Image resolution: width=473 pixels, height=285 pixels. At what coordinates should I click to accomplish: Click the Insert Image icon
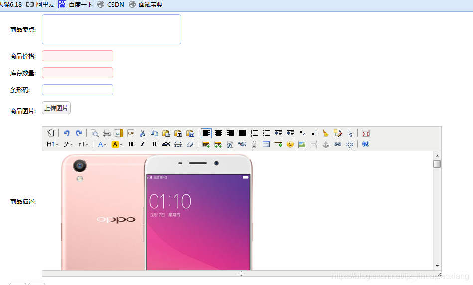(x=206, y=144)
